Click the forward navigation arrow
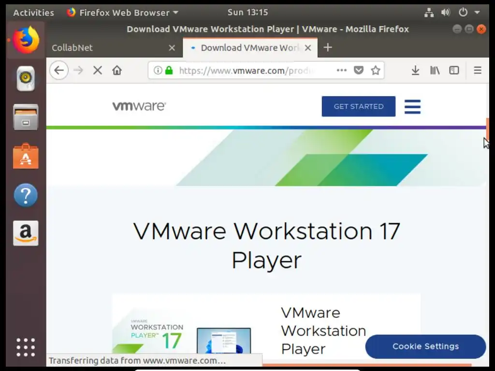Viewport: 495px width, 371px height. tap(78, 70)
